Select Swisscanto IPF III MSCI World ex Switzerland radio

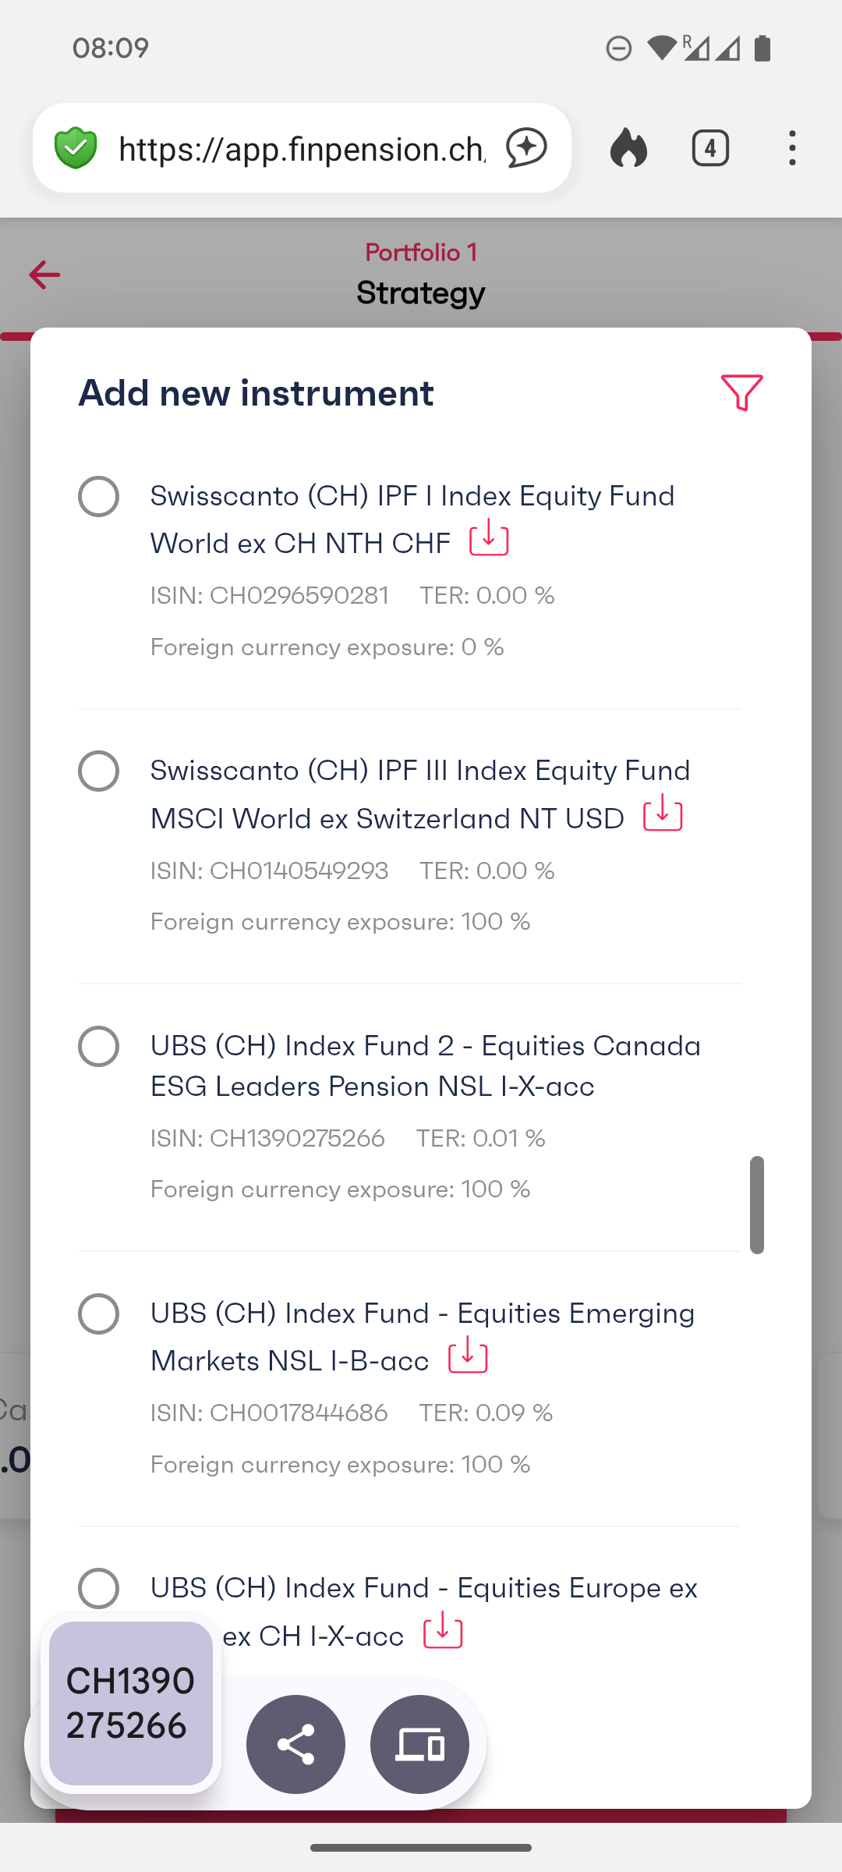99,771
